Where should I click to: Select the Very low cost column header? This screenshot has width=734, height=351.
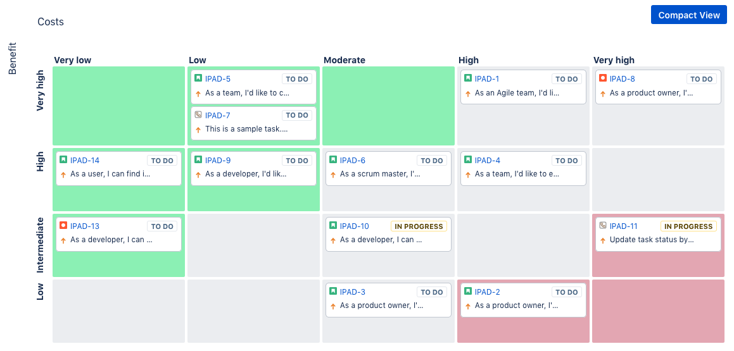coord(73,60)
